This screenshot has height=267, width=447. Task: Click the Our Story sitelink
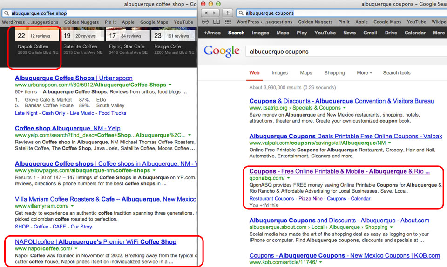click(x=81, y=227)
